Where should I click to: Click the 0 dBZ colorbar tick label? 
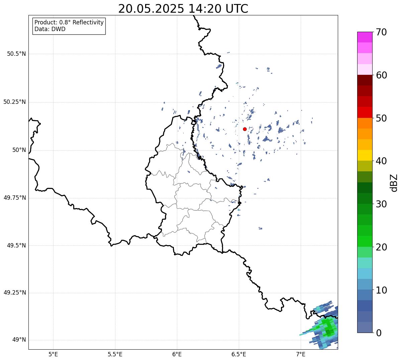[x=379, y=333]
